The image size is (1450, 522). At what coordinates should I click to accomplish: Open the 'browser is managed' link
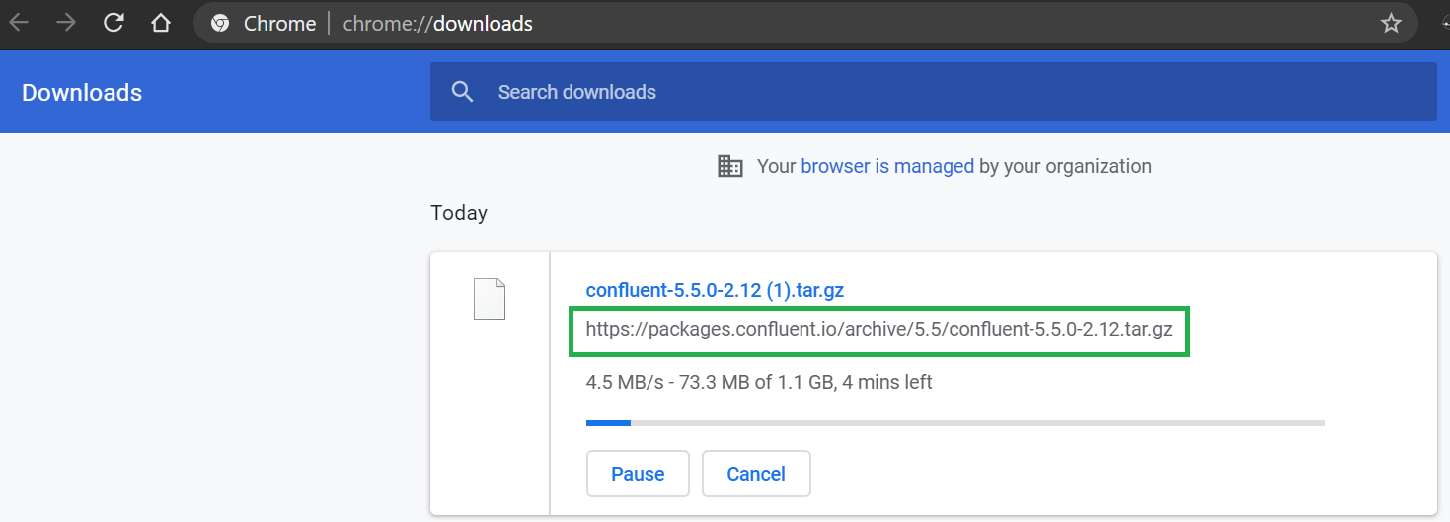pyautogui.click(x=887, y=166)
